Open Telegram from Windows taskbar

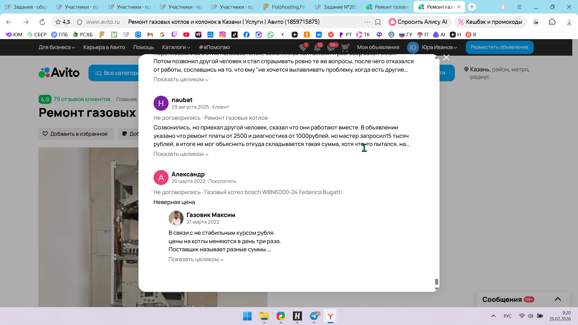click(314, 316)
